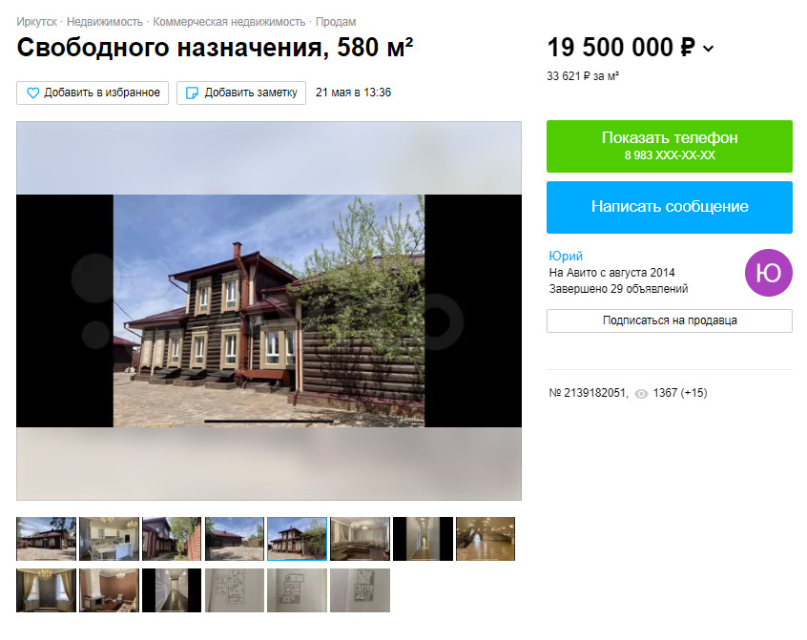The width and height of the screenshot is (807, 640).
Task: Click the heart icon to add to favorites
Action: pyautogui.click(x=32, y=93)
